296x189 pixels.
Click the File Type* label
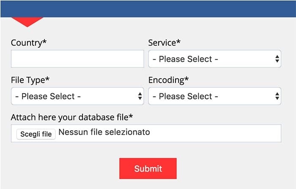pos(30,80)
